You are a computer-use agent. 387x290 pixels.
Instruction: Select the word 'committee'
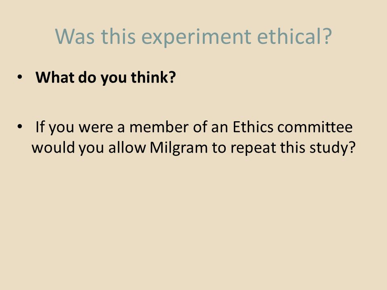pos(315,127)
